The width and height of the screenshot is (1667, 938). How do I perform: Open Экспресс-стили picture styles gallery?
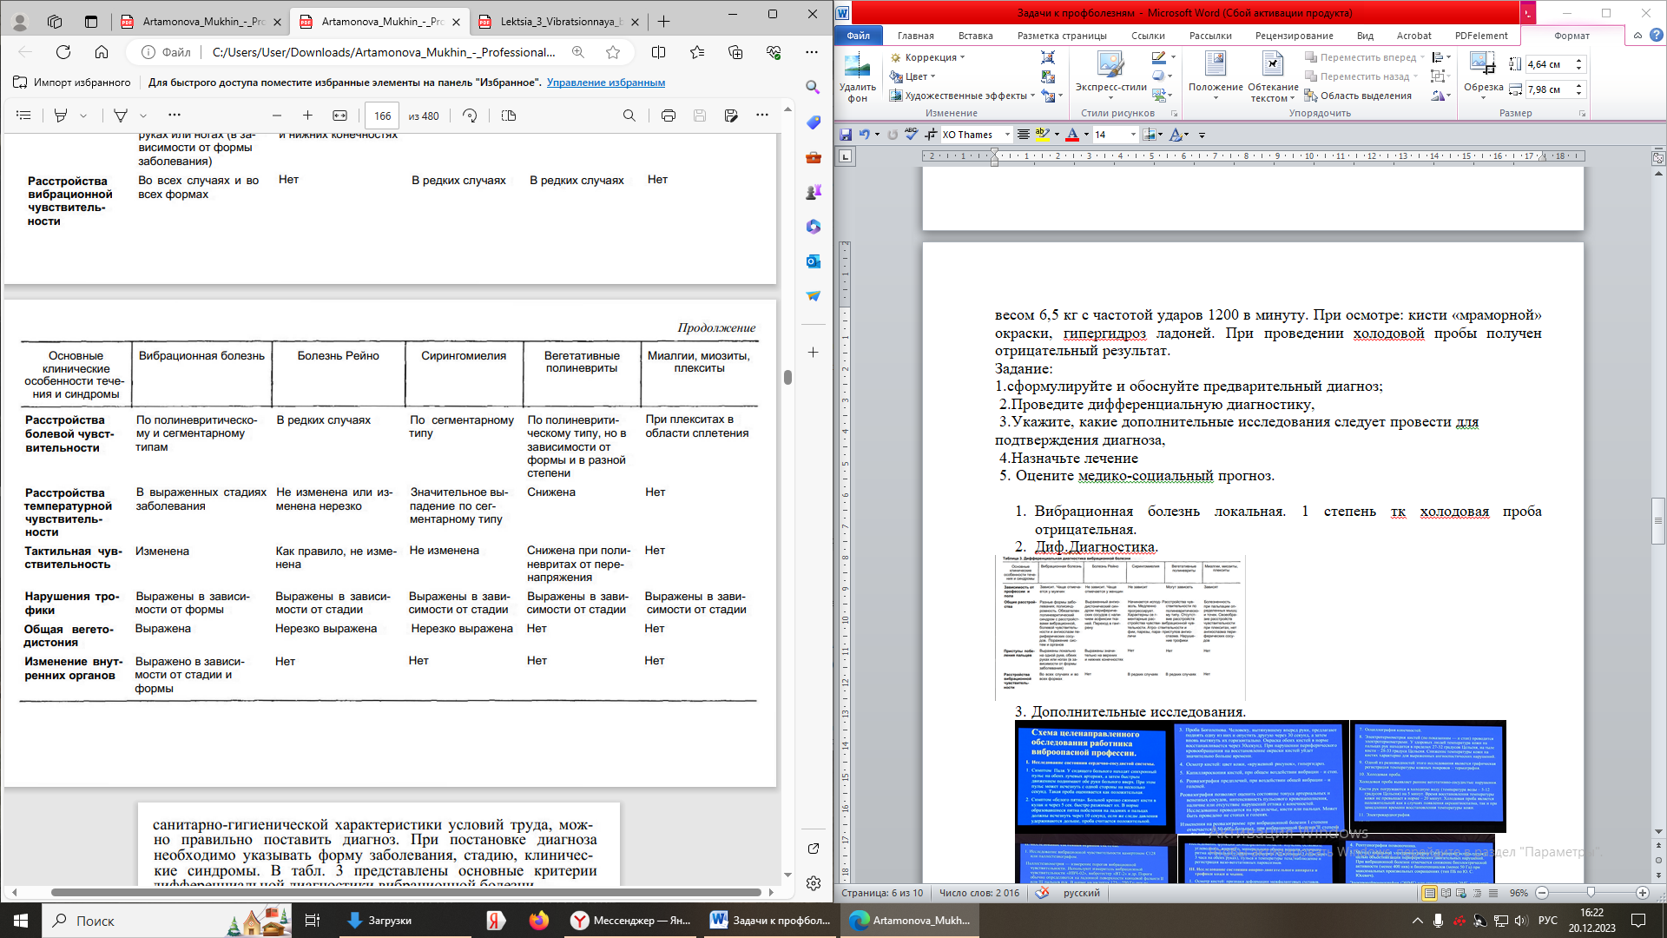click(1110, 75)
